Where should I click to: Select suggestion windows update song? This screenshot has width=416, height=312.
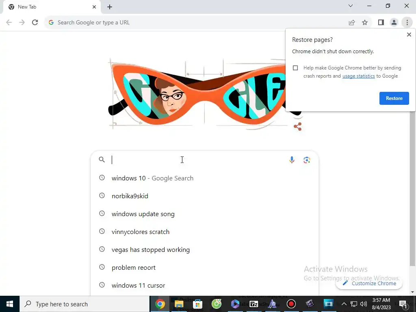tap(204, 214)
